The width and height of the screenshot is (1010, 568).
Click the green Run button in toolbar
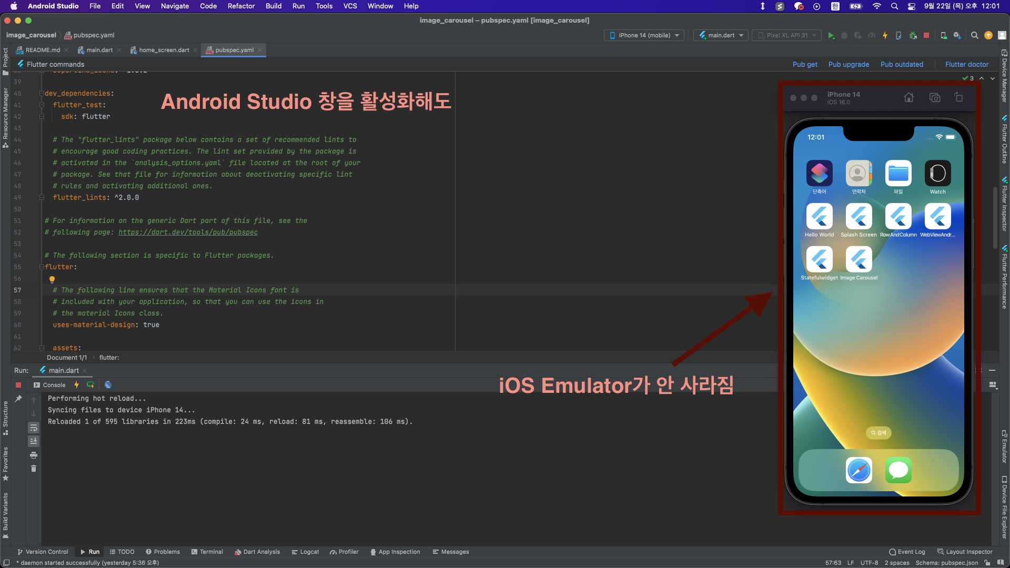(x=831, y=35)
